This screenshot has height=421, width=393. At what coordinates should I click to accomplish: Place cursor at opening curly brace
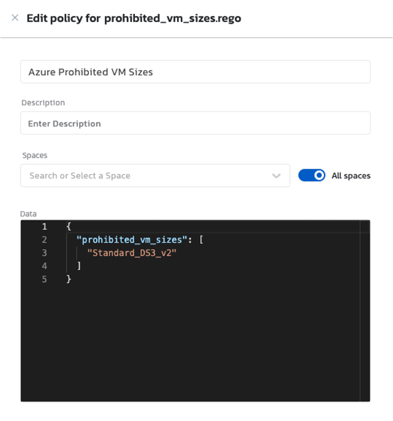coord(69,226)
